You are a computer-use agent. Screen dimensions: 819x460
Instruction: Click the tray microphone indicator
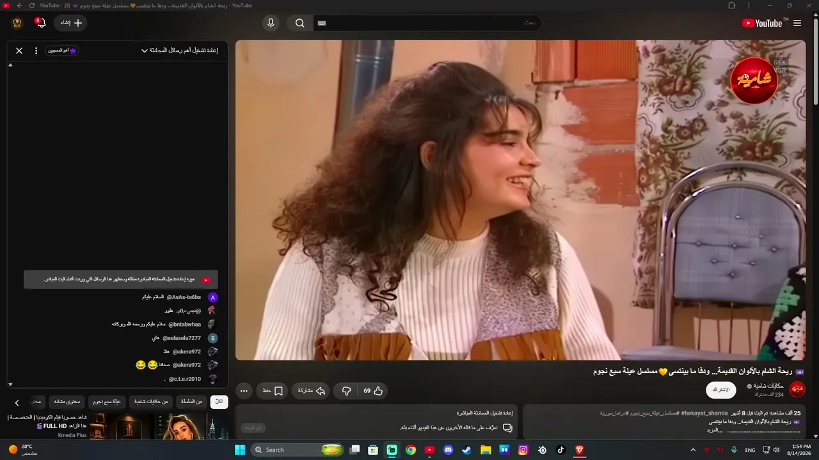click(734, 450)
